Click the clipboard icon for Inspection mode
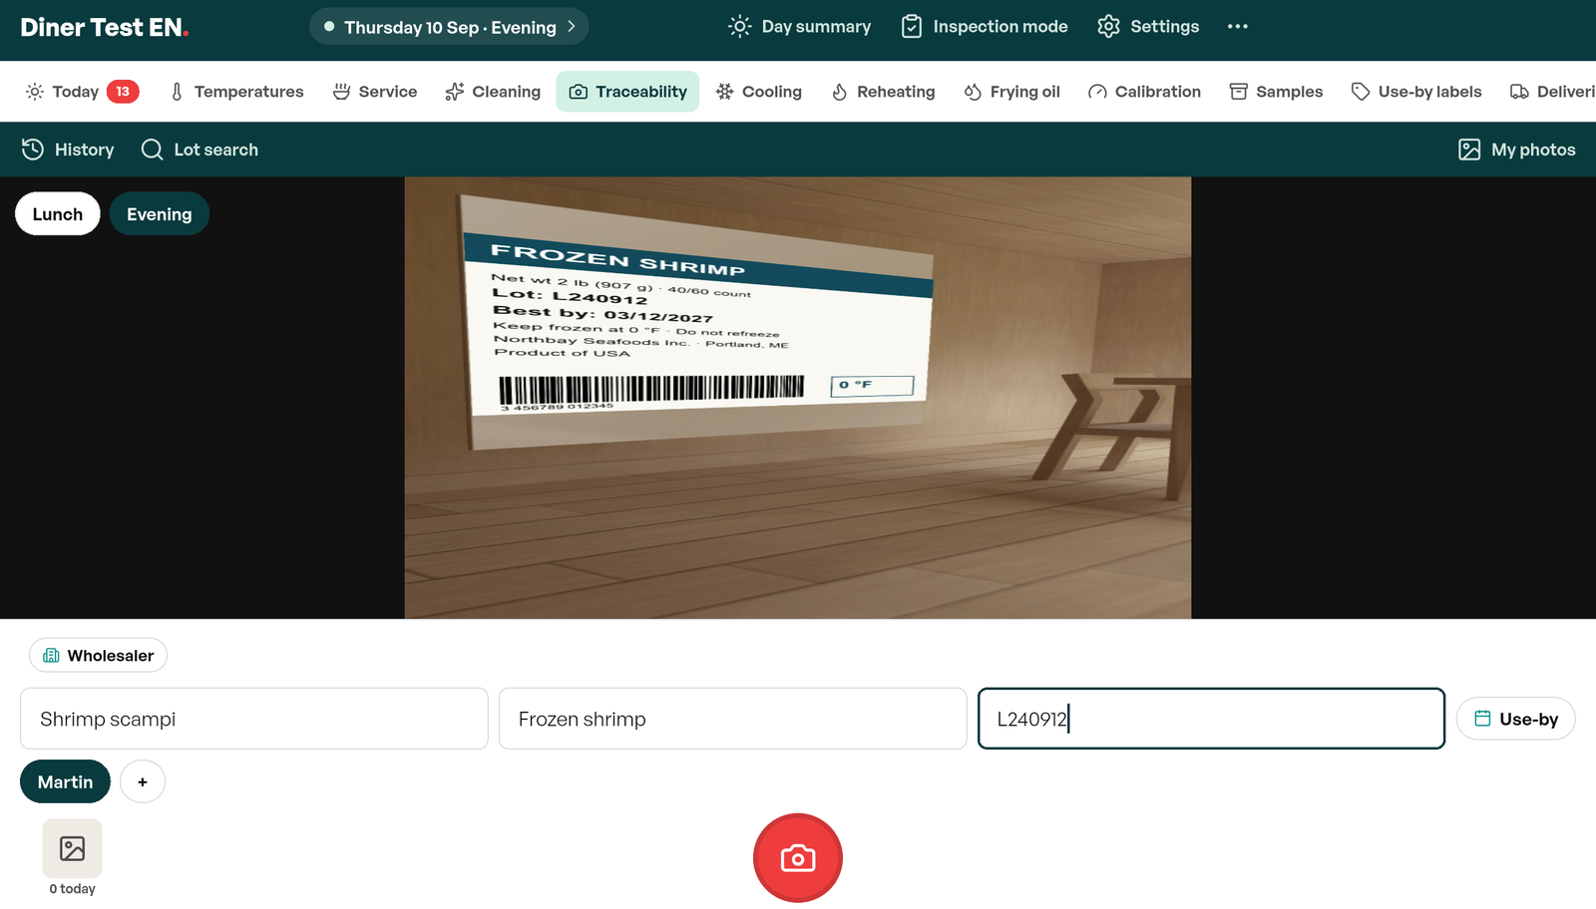1596x909 pixels. click(x=912, y=27)
